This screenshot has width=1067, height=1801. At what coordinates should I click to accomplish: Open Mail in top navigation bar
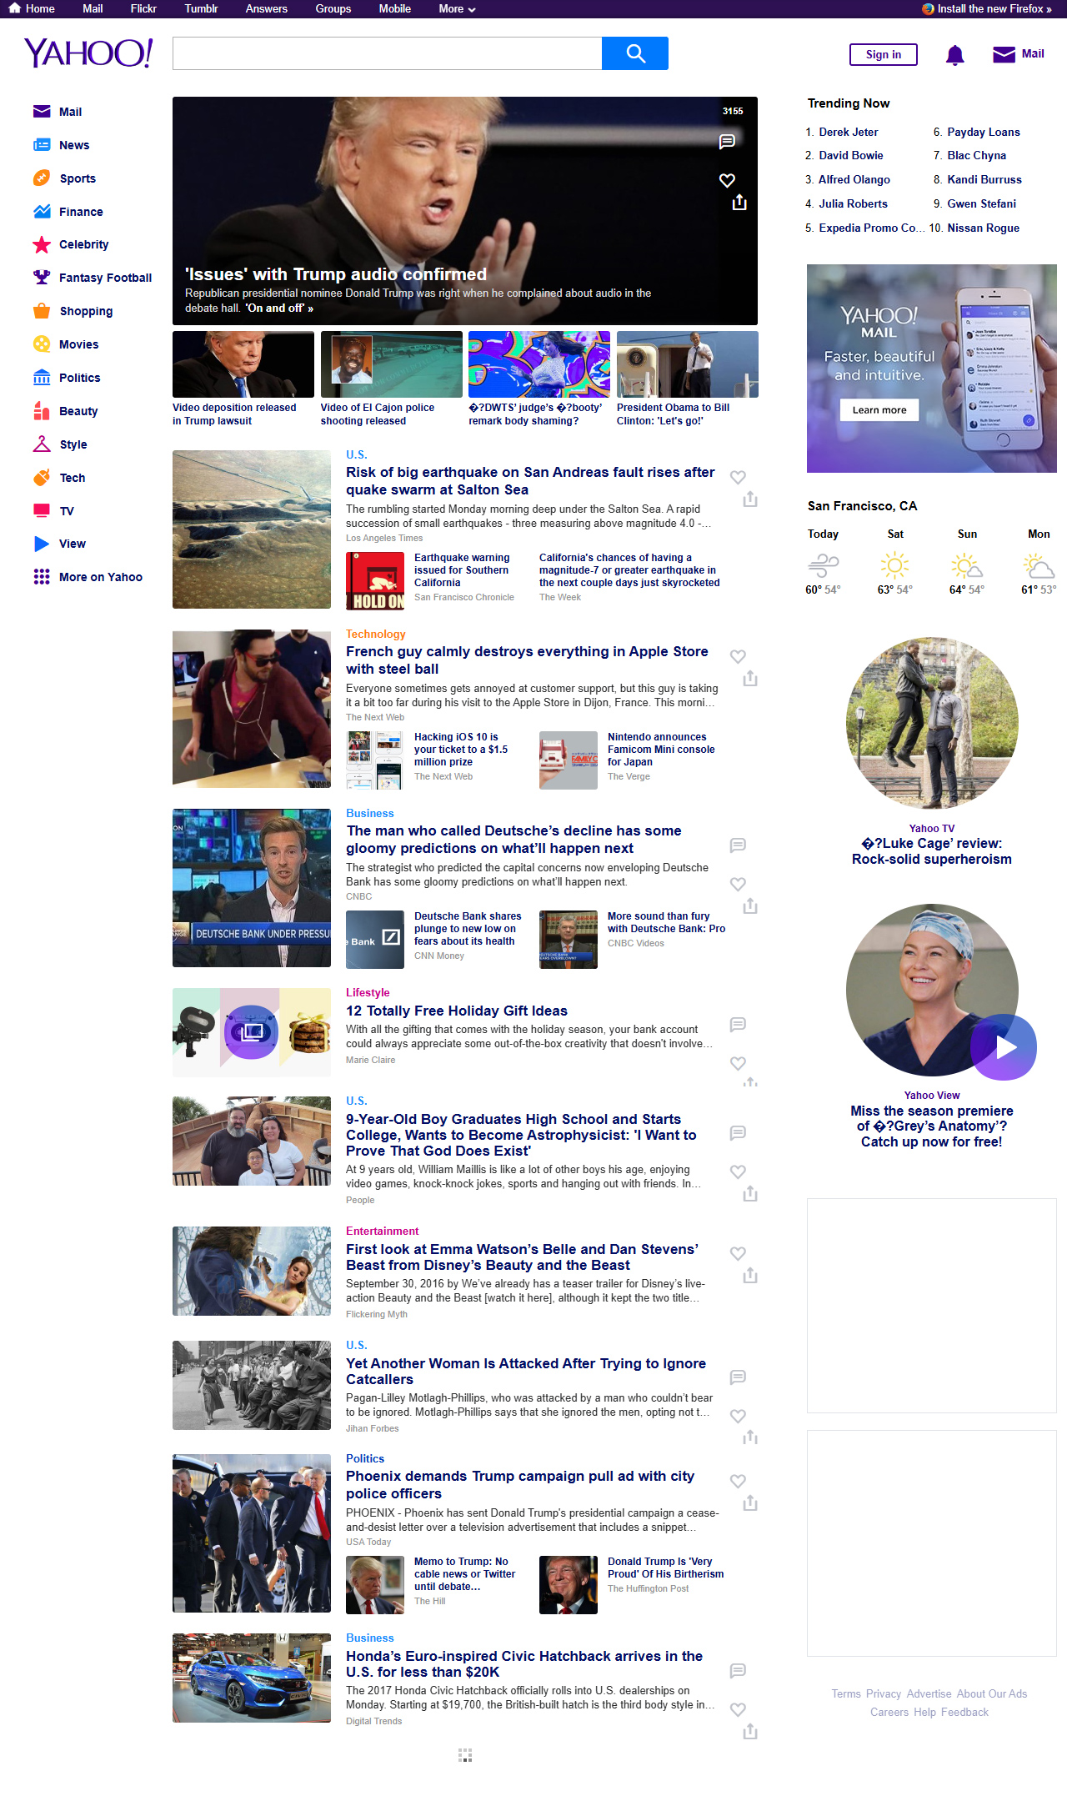pyautogui.click(x=93, y=8)
